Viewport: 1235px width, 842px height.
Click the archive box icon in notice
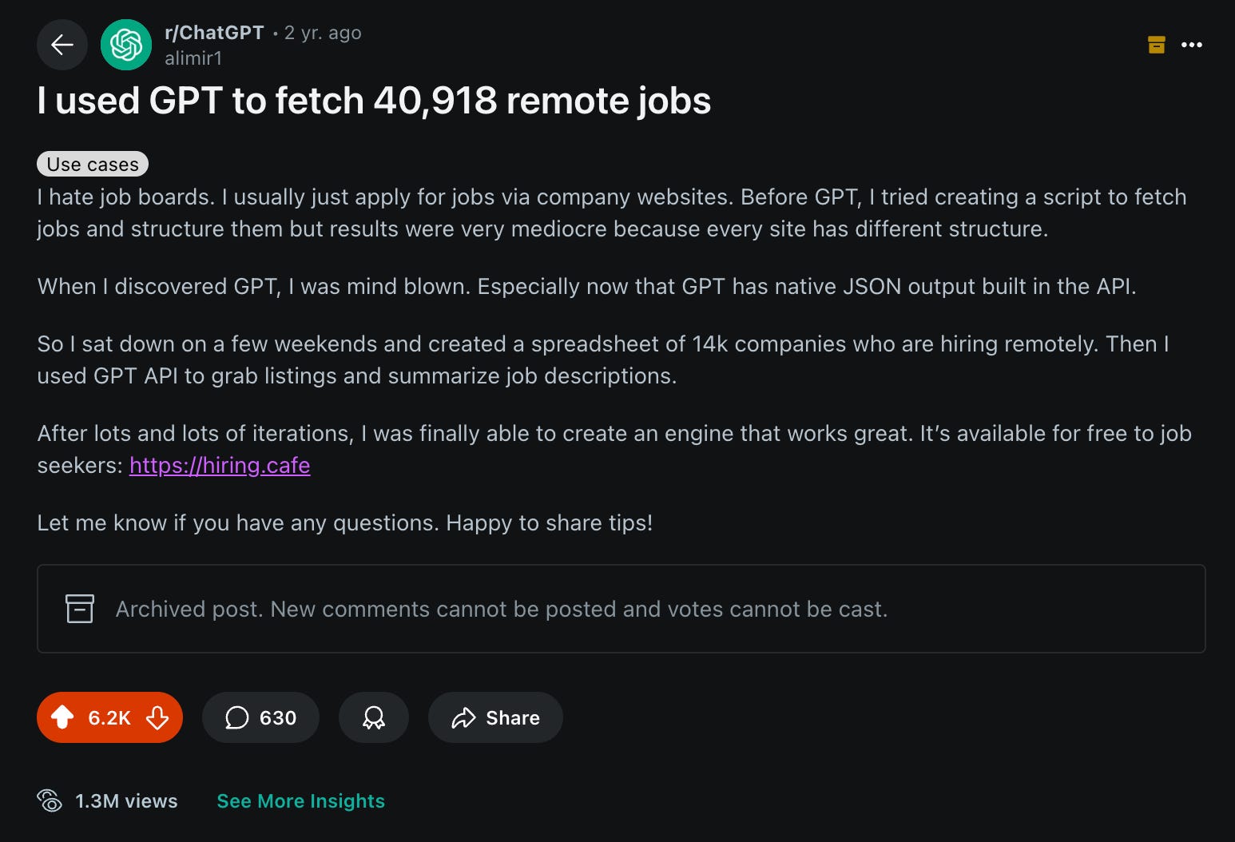(80, 609)
